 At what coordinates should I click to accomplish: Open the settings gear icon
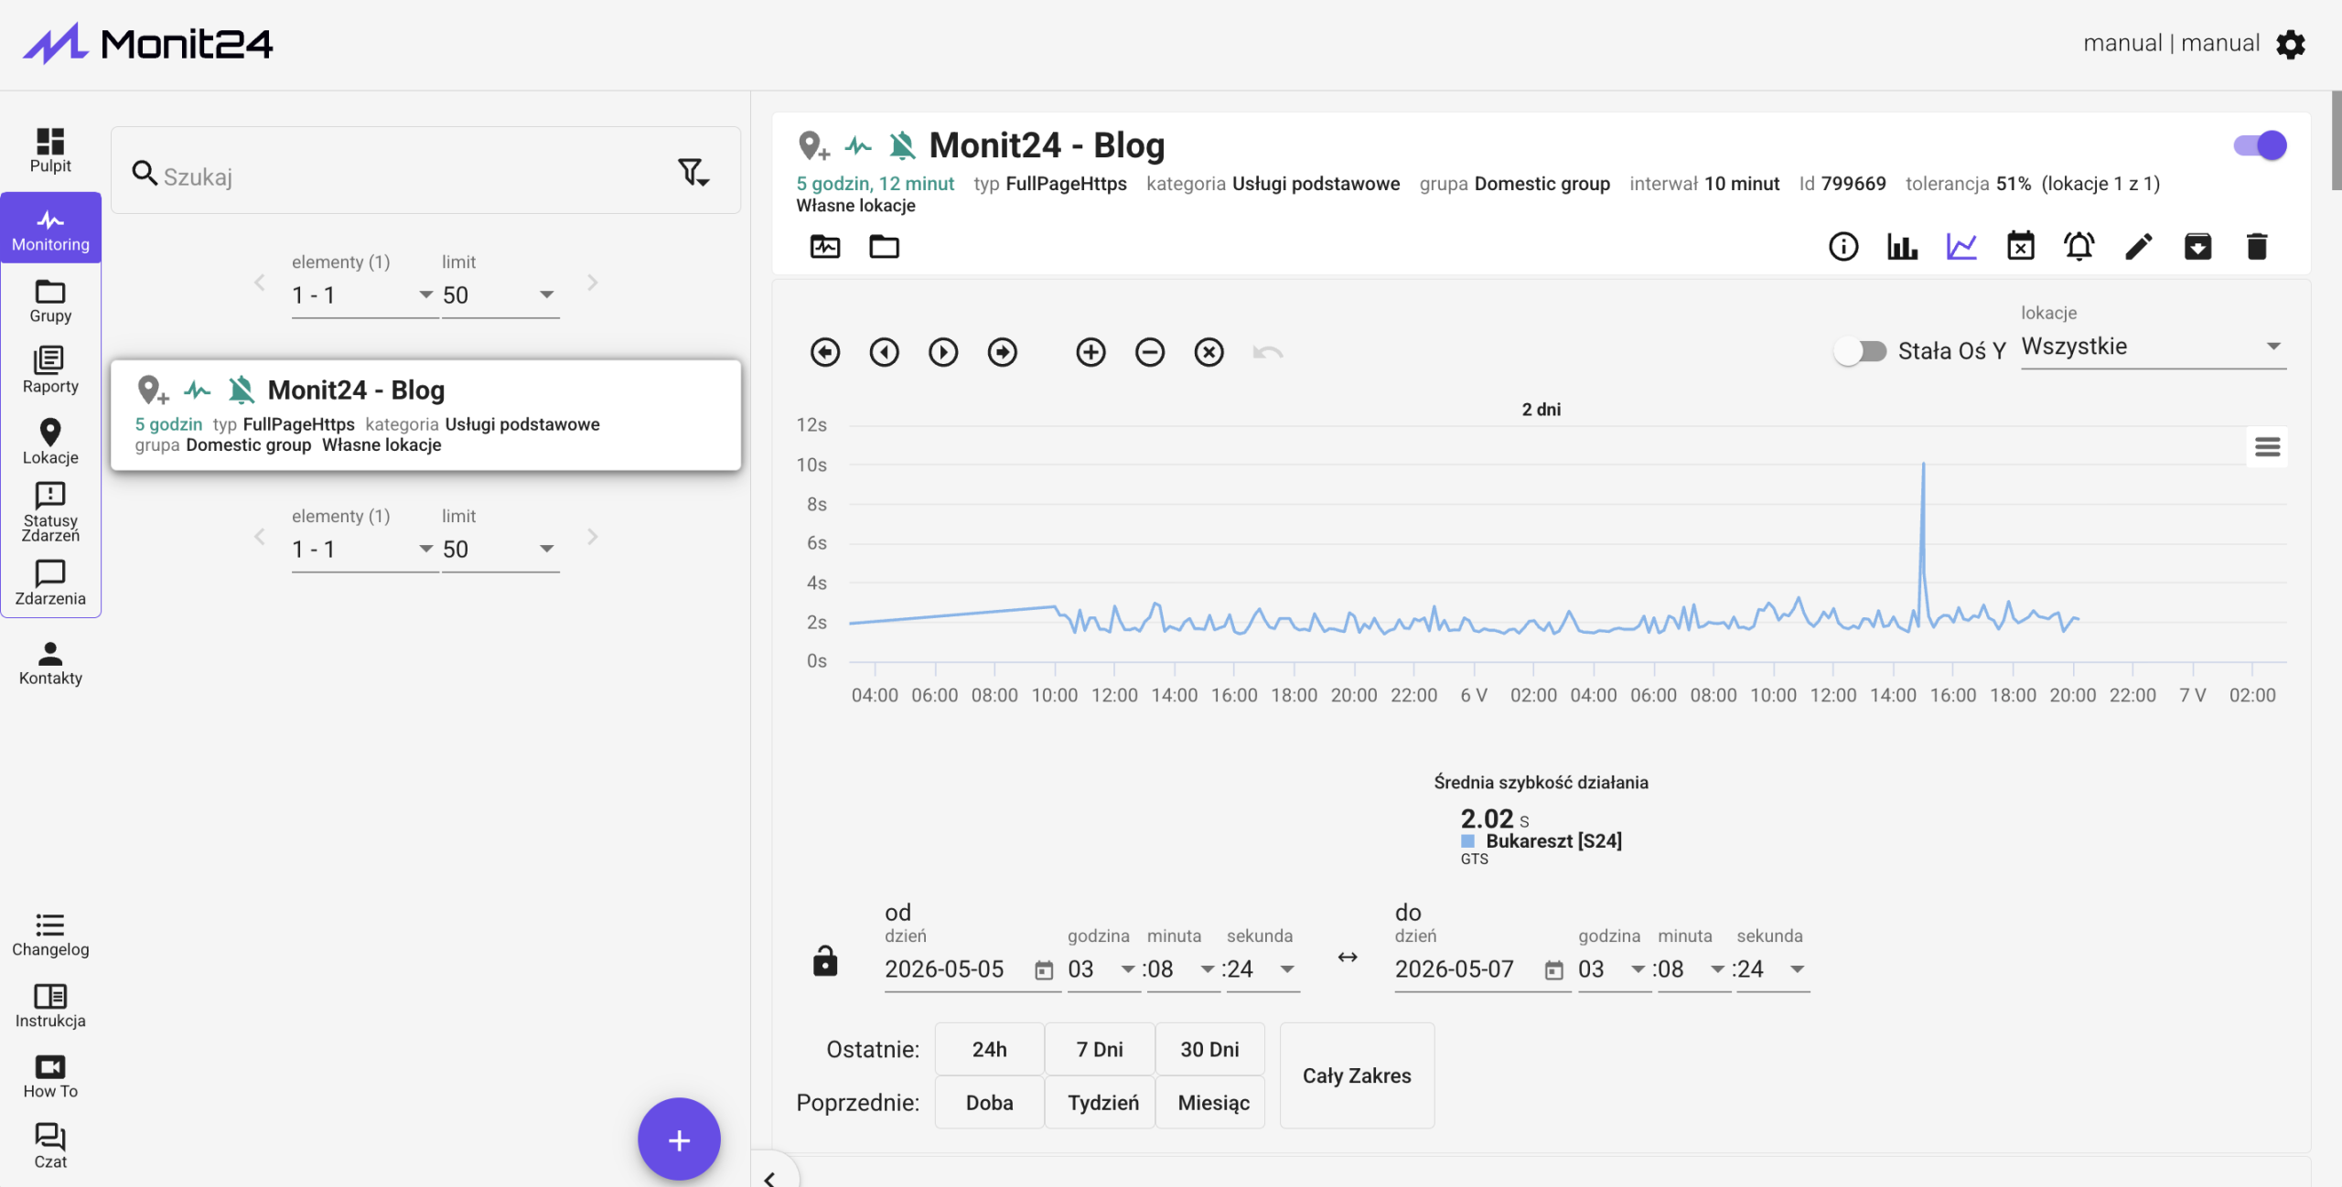click(2291, 44)
